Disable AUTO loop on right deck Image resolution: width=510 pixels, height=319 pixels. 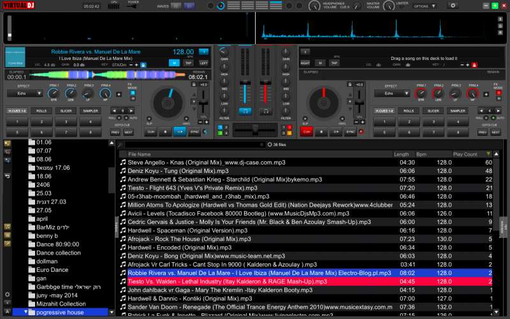[x=493, y=118]
